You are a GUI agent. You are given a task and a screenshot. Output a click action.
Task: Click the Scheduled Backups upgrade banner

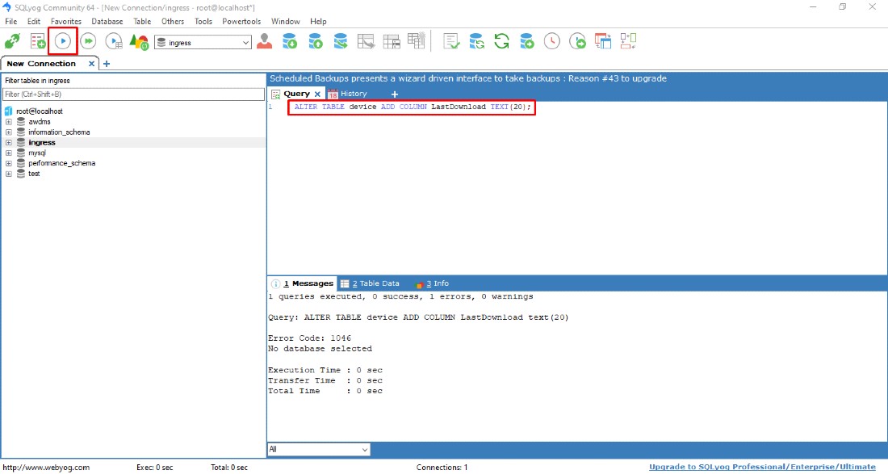[467, 78]
